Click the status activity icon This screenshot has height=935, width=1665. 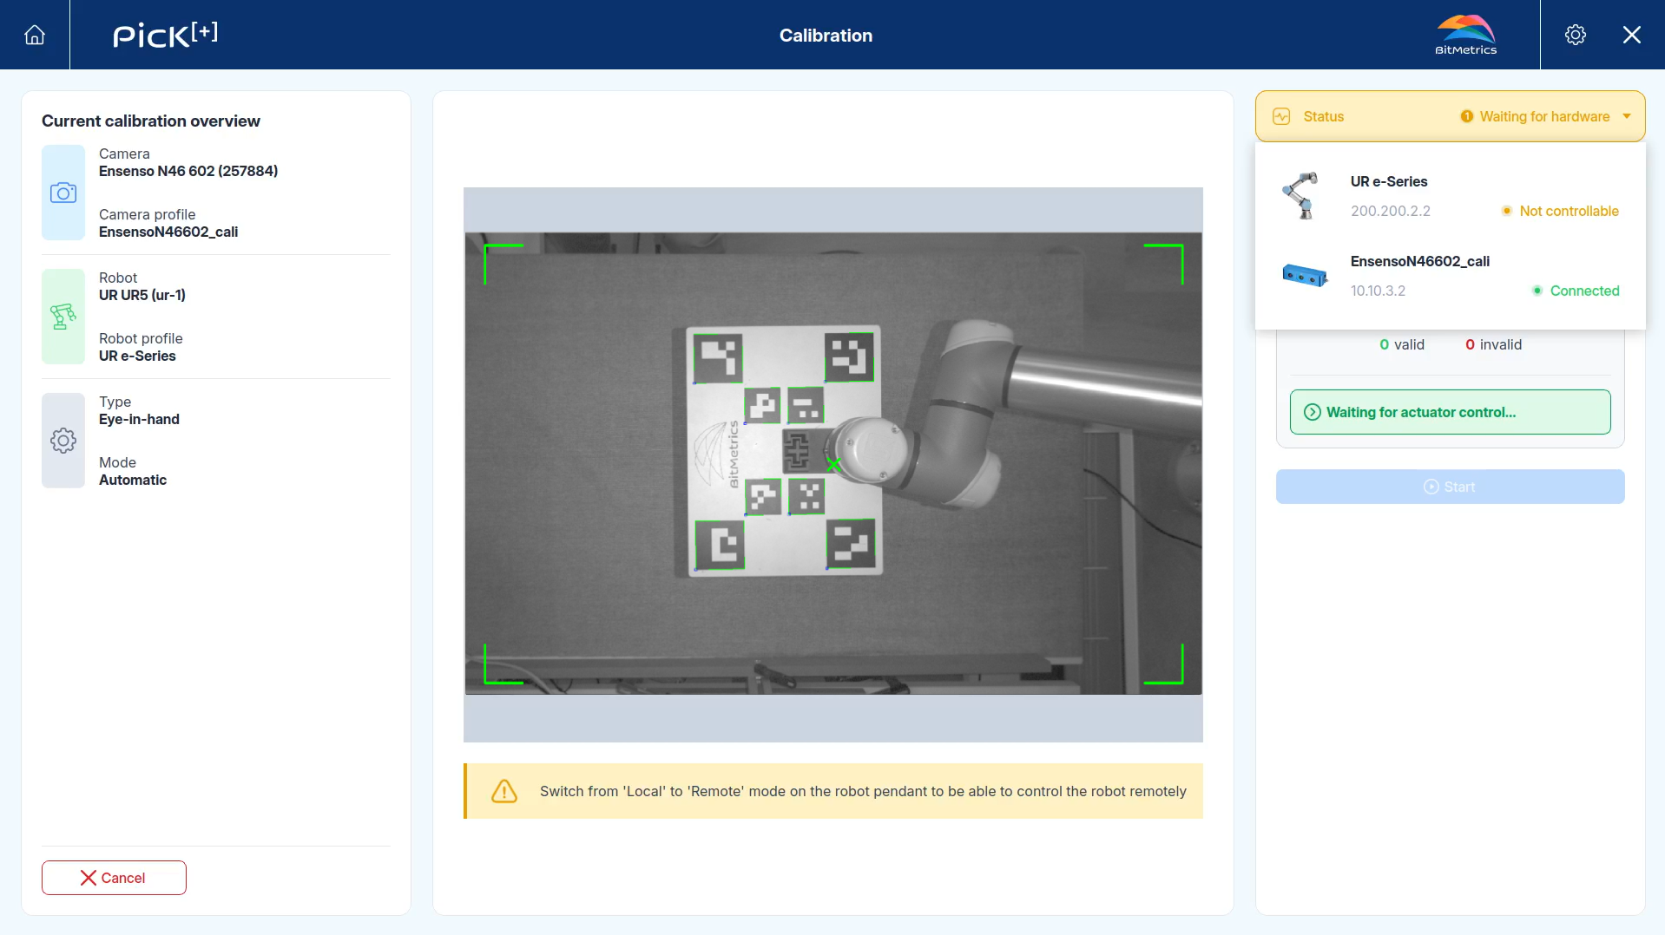1281,116
